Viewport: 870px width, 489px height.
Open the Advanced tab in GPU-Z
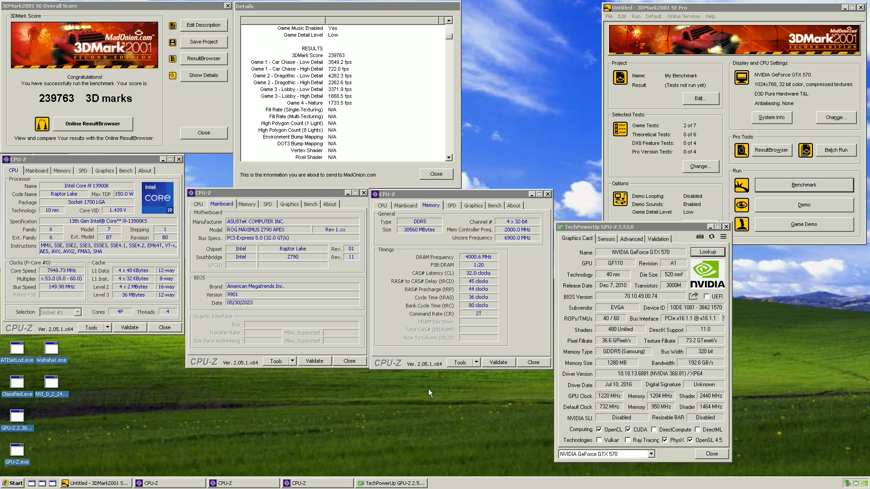pos(631,239)
